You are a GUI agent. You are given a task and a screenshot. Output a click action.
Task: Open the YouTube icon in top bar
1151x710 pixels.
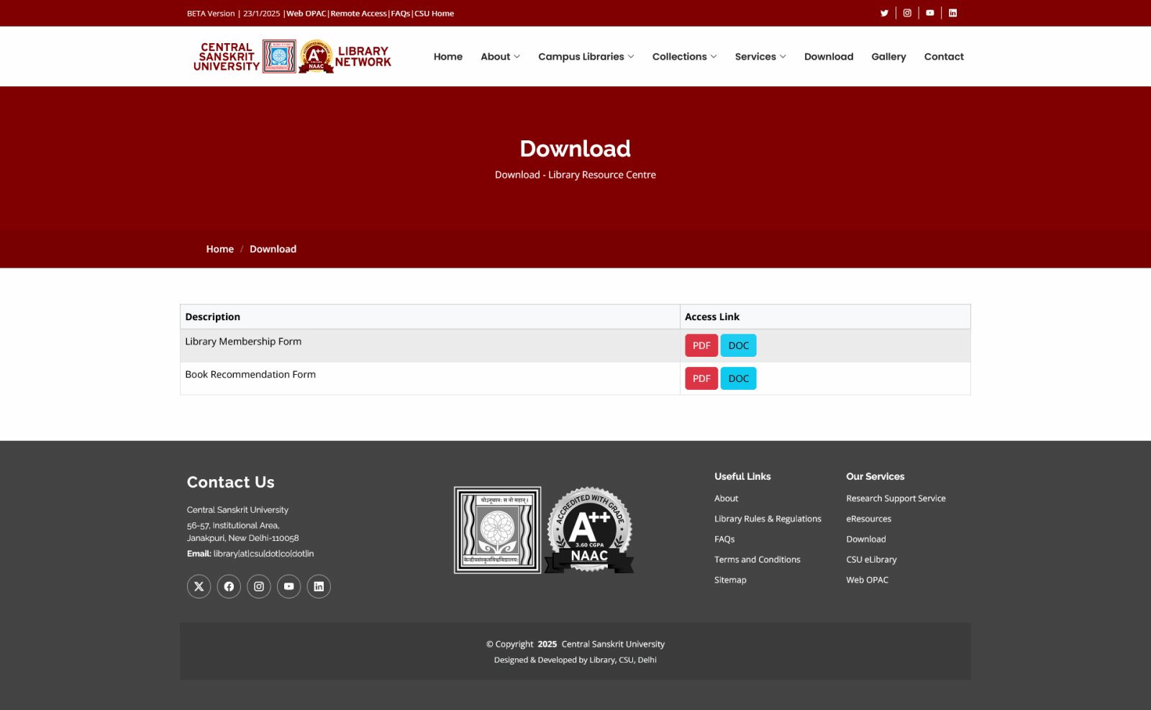click(x=930, y=13)
